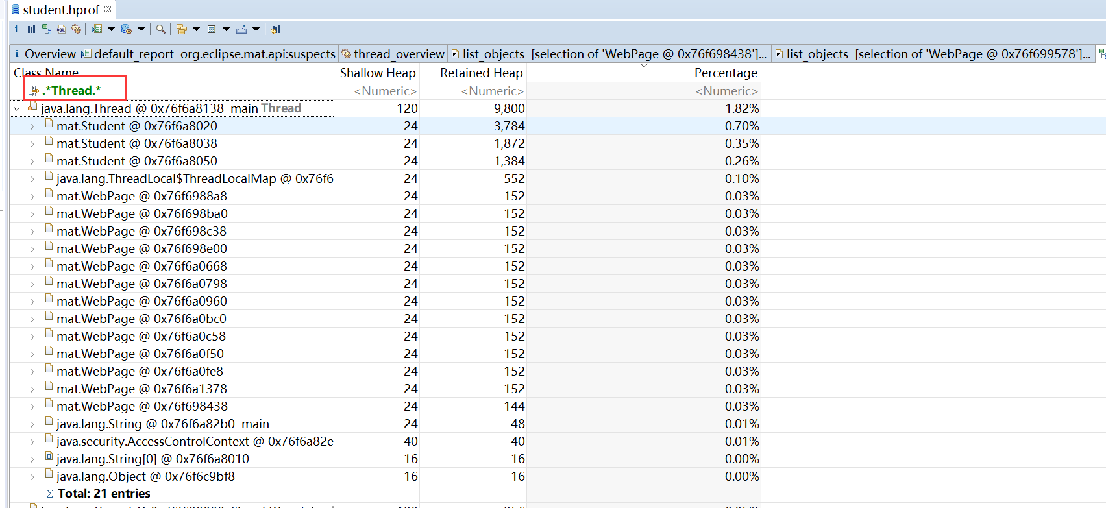Open the Calculate Retained Size dropdown arrow
This screenshot has height=508, width=1106.
tap(226, 29)
